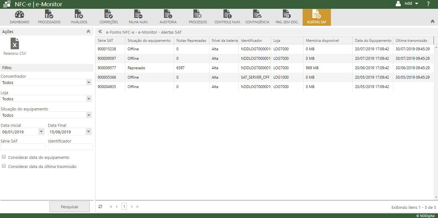The image size is (438, 218).
Task: Open the Inválidos icon in toolbar
Action: (x=79, y=14)
